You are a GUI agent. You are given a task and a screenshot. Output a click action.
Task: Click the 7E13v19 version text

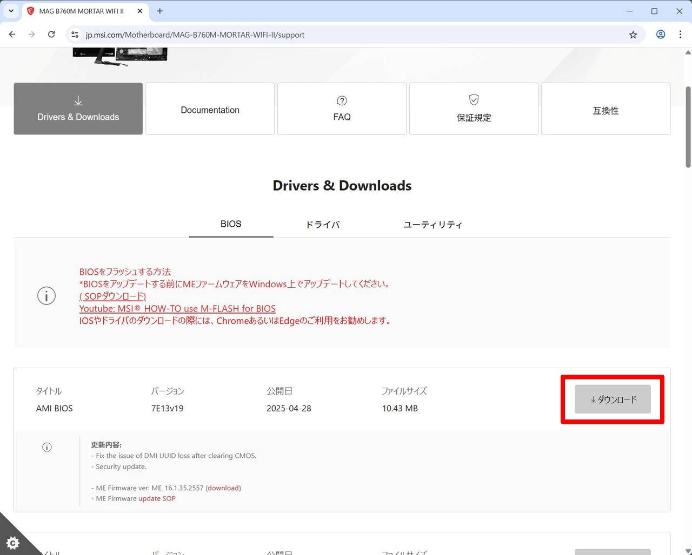coord(167,409)
